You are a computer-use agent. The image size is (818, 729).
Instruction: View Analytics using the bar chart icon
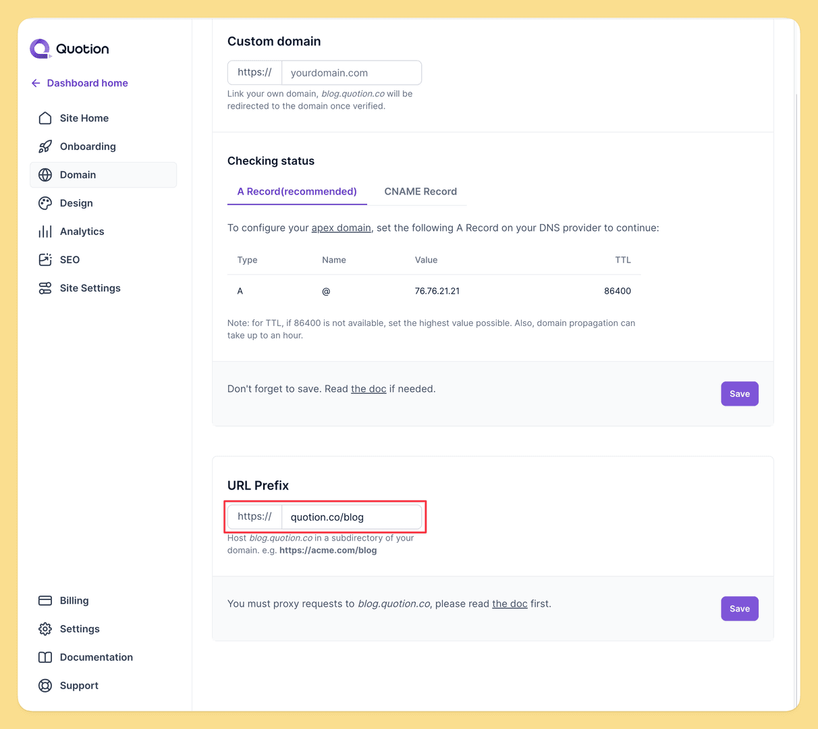(45, 232)
